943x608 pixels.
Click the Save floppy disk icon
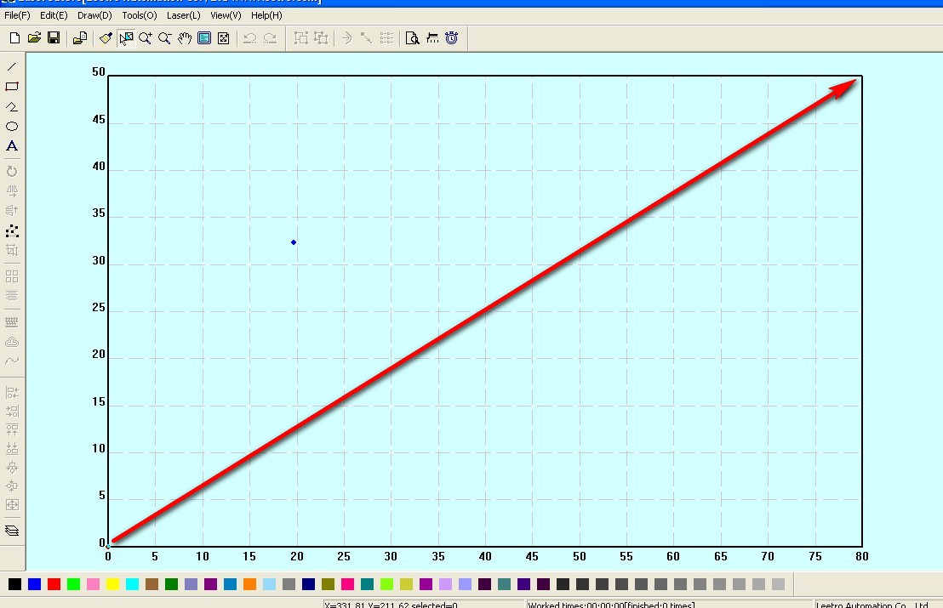click(x=54, y=37)
